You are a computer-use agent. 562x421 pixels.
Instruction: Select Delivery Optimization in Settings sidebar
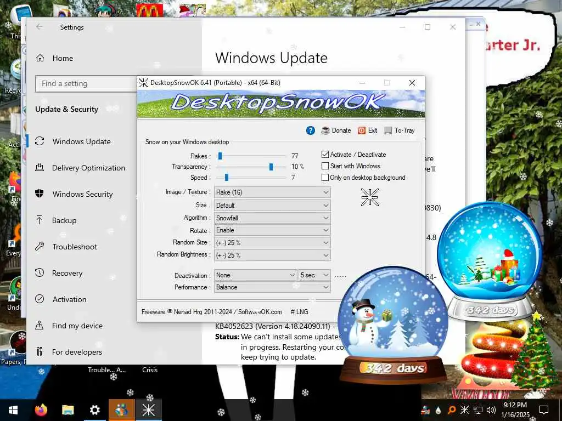pyautogui.click(x=88, y=168)
